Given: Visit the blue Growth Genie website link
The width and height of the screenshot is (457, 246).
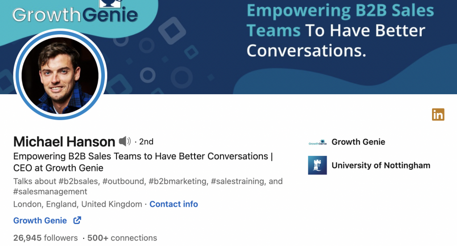Looking at the screenshot, I should click(40, 221).
